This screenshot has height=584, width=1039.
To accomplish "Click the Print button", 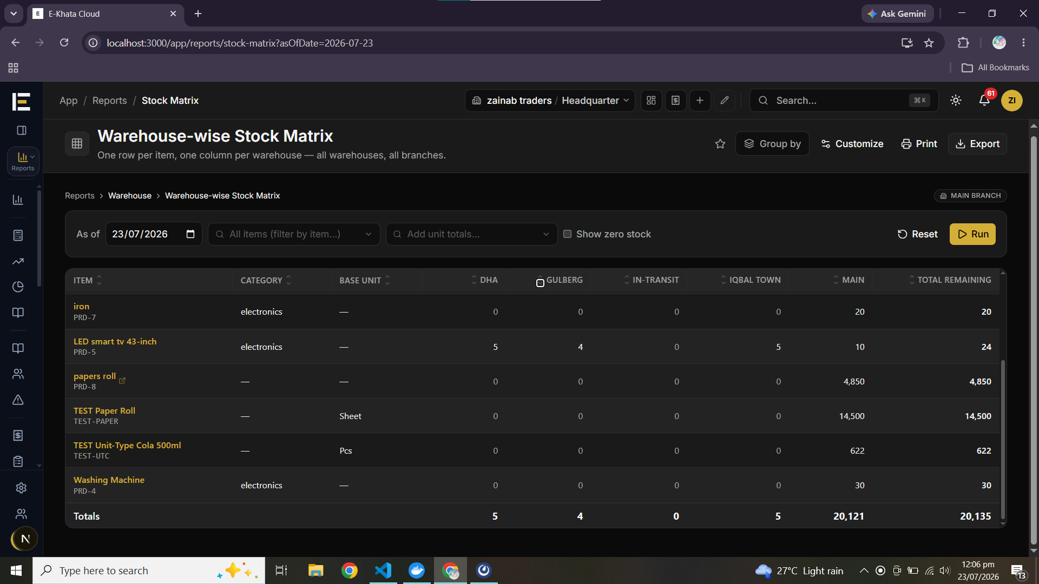I will coord(919,144).
